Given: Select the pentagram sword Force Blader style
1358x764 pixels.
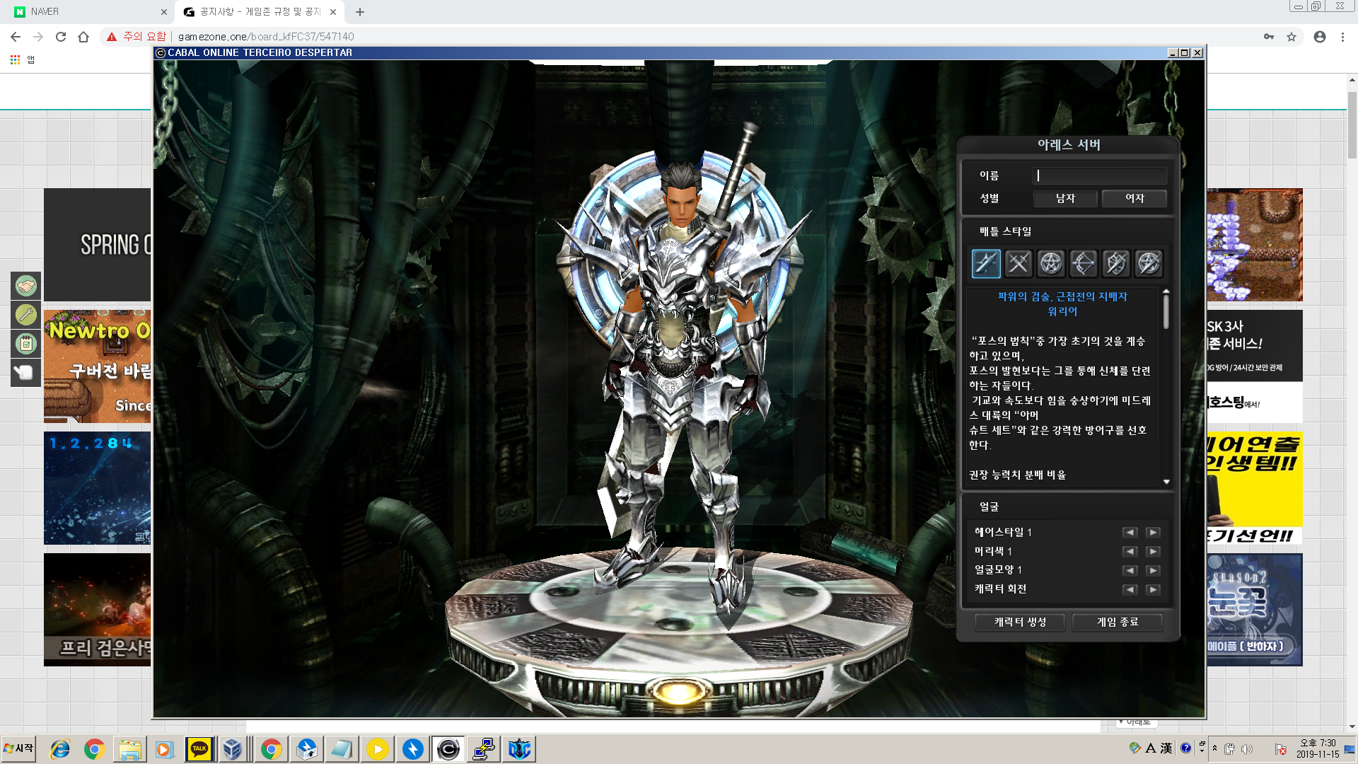Looking at the screenshot, I should pos(1149,263).
